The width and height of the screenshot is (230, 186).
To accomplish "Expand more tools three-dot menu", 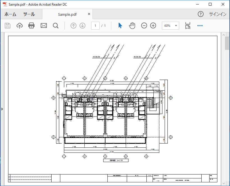I will [200, 26].
